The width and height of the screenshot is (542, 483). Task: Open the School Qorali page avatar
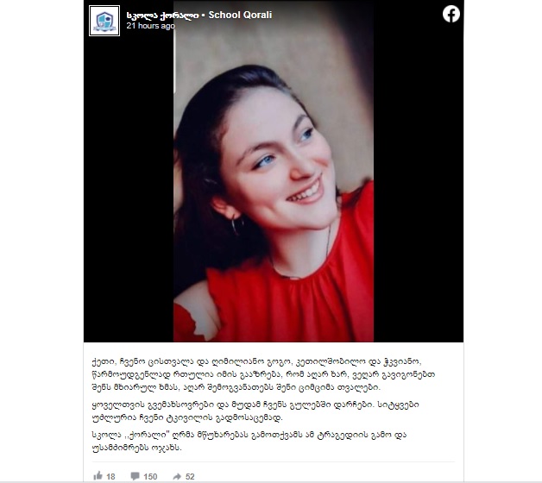pyautogui.click(x=104, y=21)
